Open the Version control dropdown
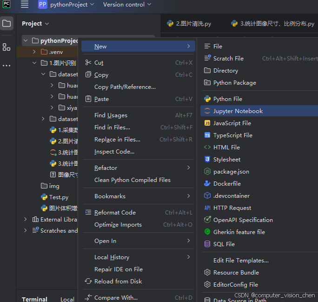Viewport: 318px width, 302px height. tap(127, 5)
